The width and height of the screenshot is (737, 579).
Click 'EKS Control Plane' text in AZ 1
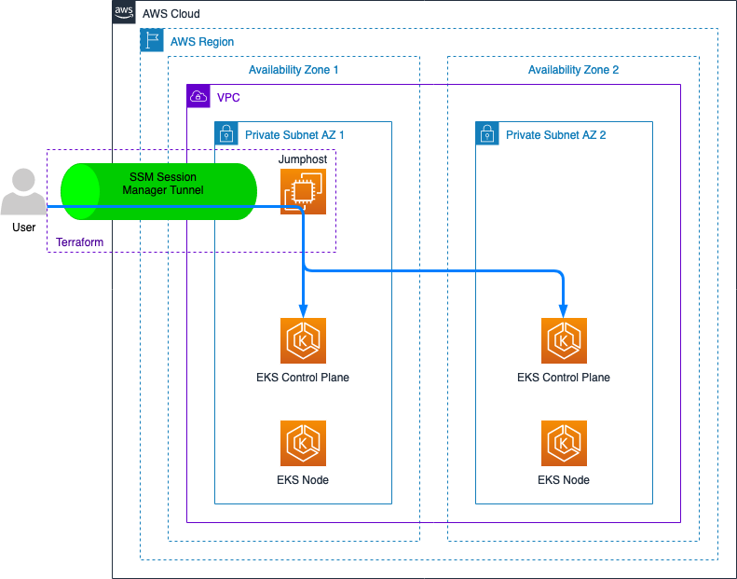(303, 378)
